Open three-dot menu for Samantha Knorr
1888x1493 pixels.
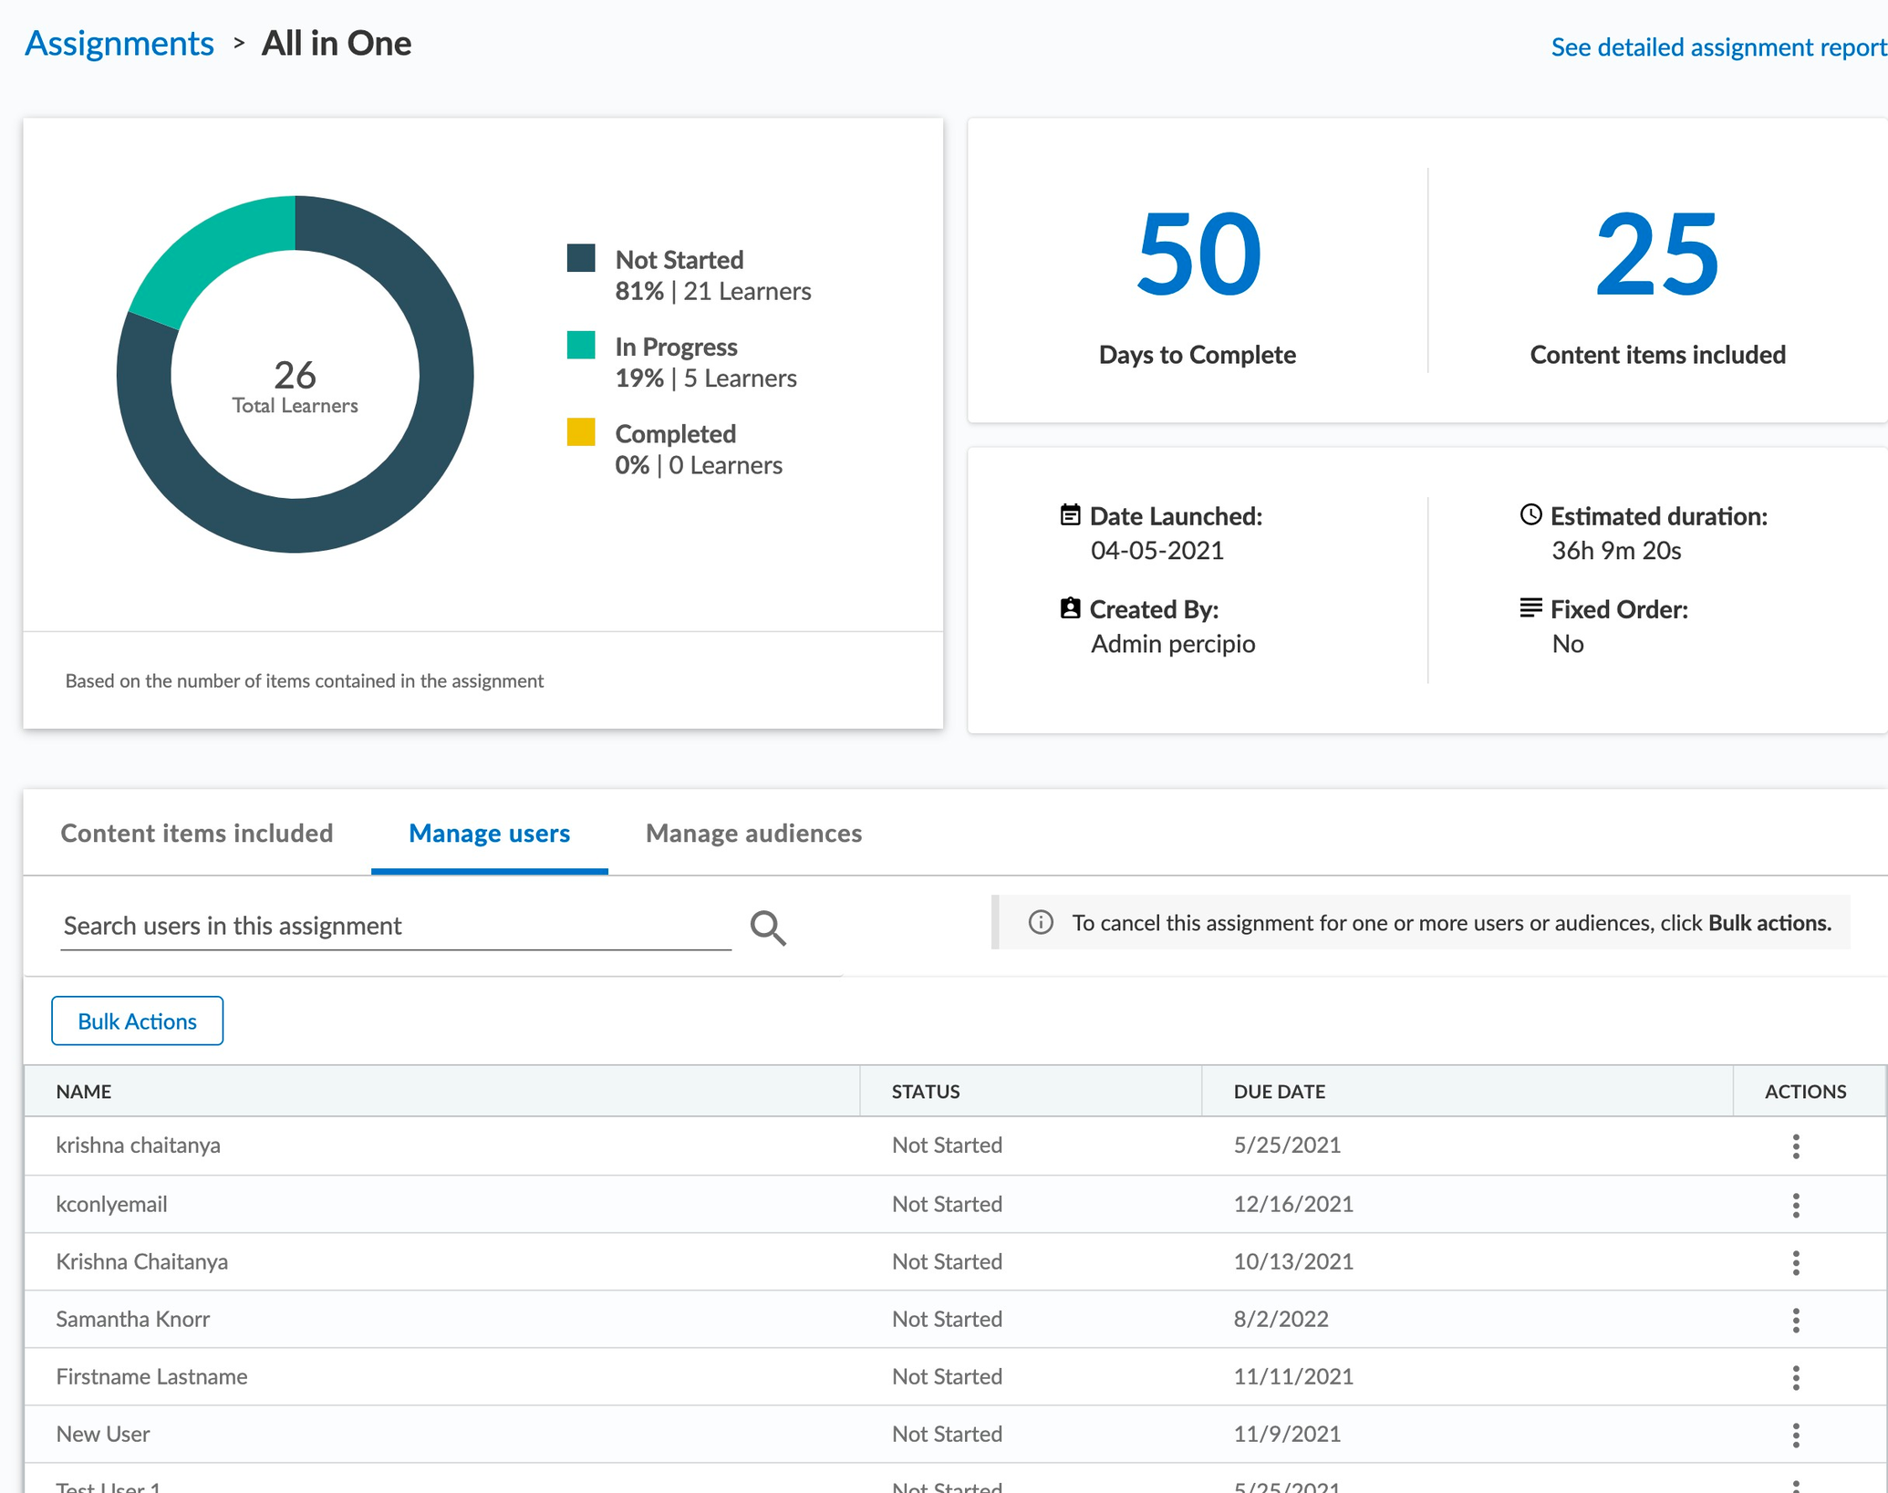(1795, 1320)
